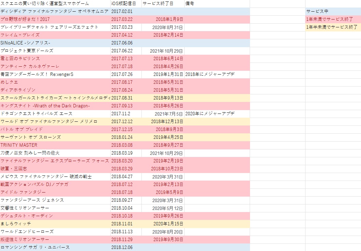Select the header cell 'iOS版配信日'

click(126, 4)
